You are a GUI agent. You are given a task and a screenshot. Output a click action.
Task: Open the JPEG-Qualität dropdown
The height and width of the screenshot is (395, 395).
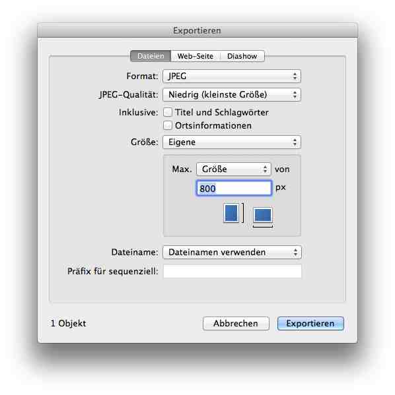click(x=232, y=95)
